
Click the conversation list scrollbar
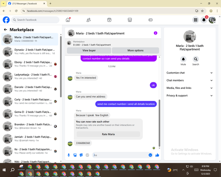(x=61, y=66)
